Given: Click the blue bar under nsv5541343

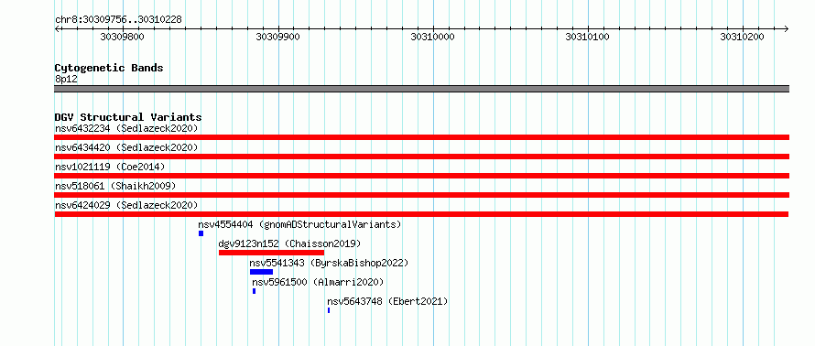Looking at the screenshot, I should [x=262, y=272].
